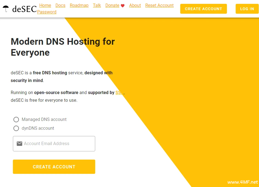The height and width of the screenshot is (187, 259).
Task: Open the Donate link in navigation
Action: click(112, 5)
